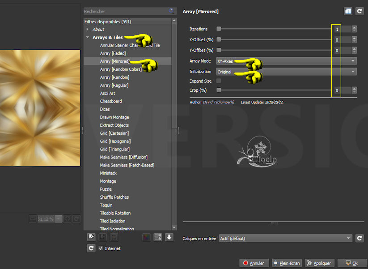Reset filter parameters with top-right refresh icon
This screenshot has height=269, width=368.
[359, 11]
